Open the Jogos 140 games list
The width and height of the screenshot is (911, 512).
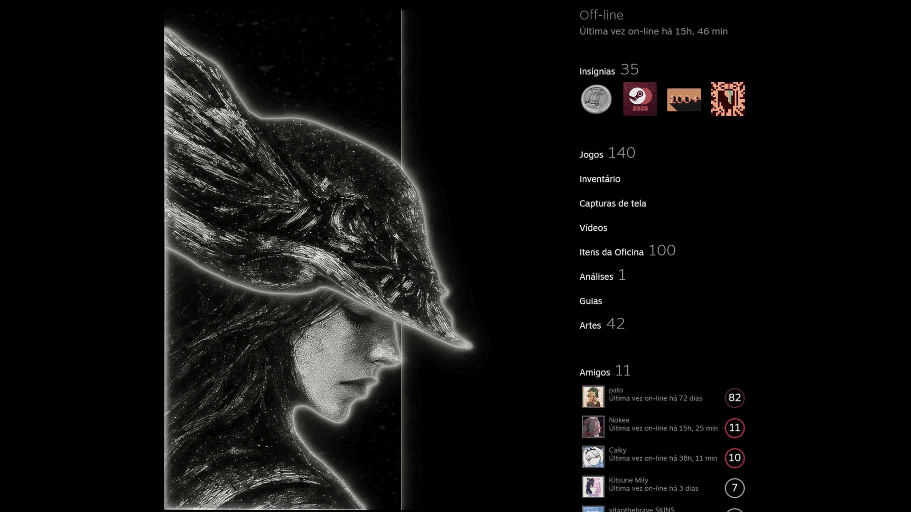coord(591,155)
